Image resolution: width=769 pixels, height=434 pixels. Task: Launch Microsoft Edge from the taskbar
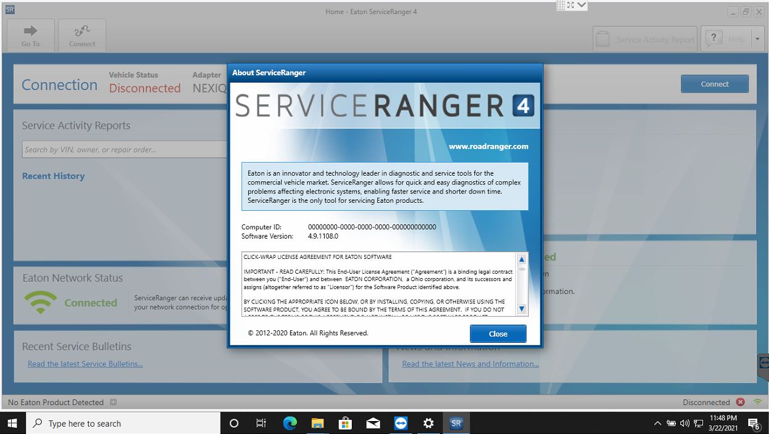pyautogui.click(x=290, y=424)
